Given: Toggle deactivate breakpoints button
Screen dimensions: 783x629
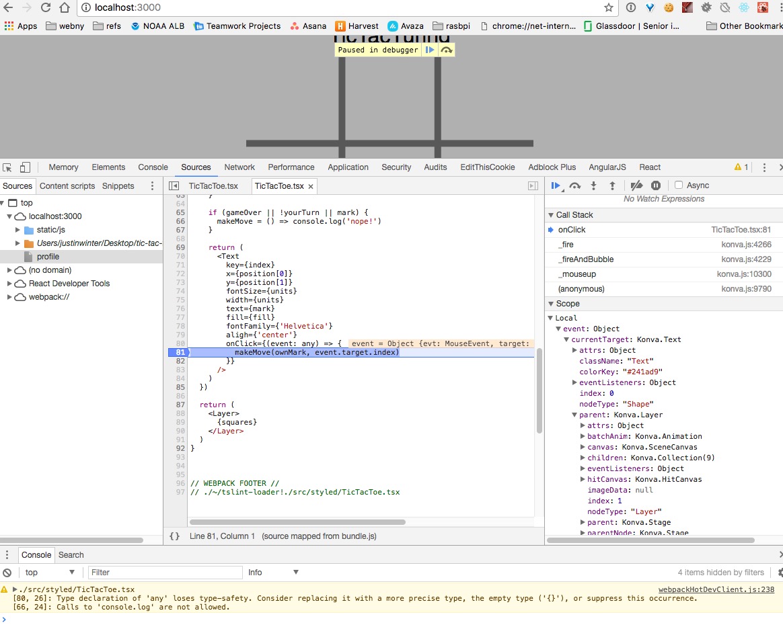Looking at the screenshot, I should click(x=636, y=185).
